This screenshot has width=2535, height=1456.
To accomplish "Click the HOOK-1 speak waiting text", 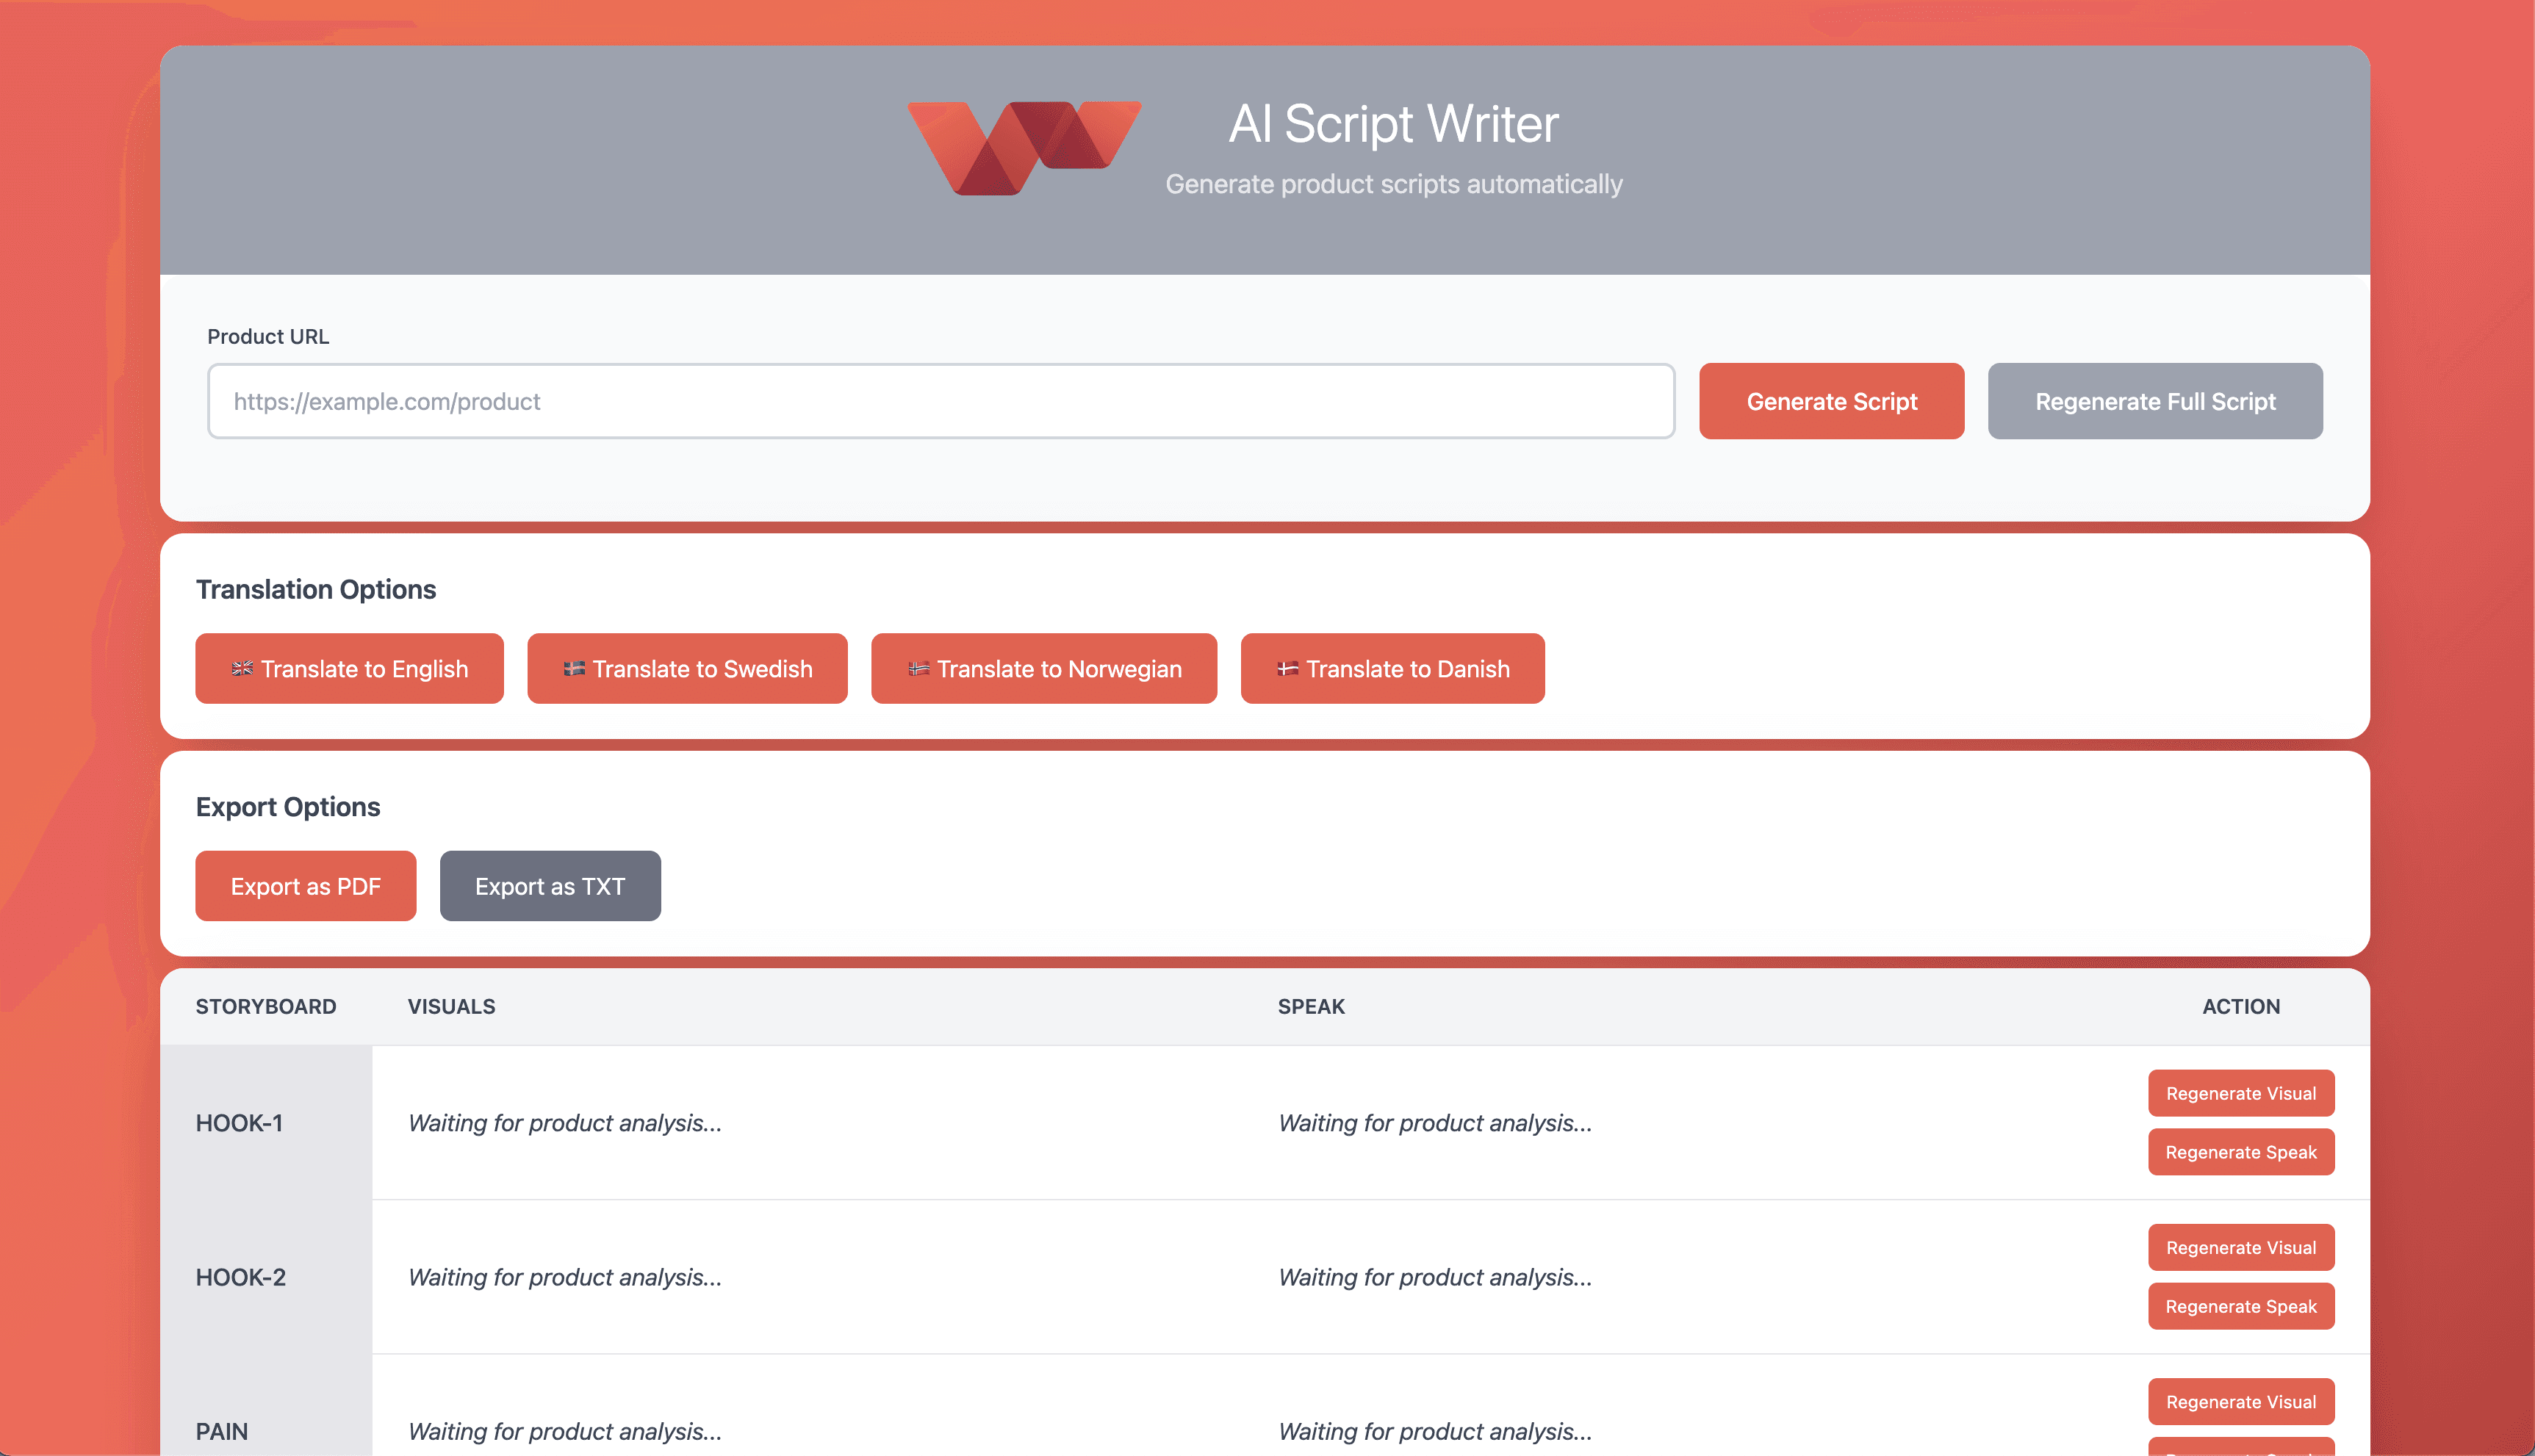I will [x=1434, y=1123].
